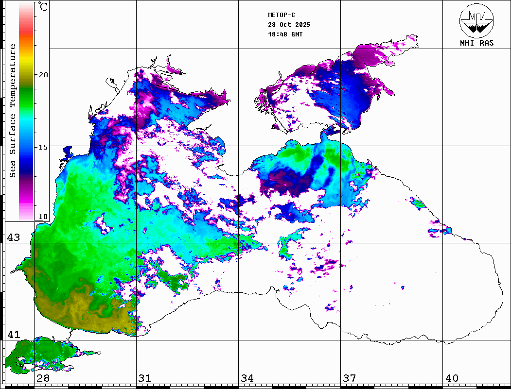Click the latitude label 41
Viewport: 511px width, 389px height.
(x=13, y=335)
